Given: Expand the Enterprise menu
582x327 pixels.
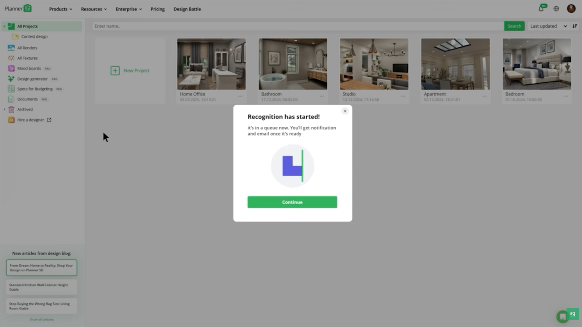Looking at the screenshot, I should 129,9.
